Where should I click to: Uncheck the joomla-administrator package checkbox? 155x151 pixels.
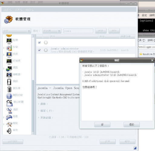pyautogui.click(x=39, y=50)
